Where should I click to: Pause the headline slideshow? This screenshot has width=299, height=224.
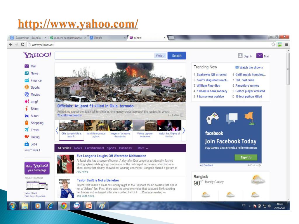[182, 115]
